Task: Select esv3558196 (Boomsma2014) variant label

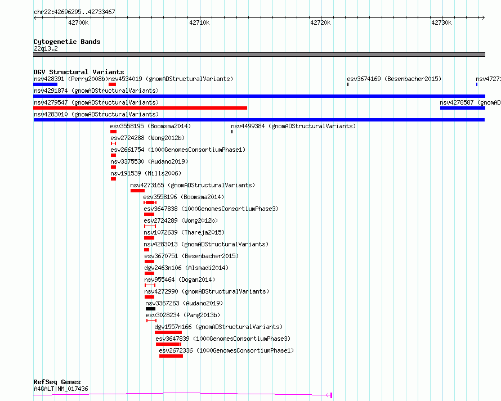Action: 184,197
